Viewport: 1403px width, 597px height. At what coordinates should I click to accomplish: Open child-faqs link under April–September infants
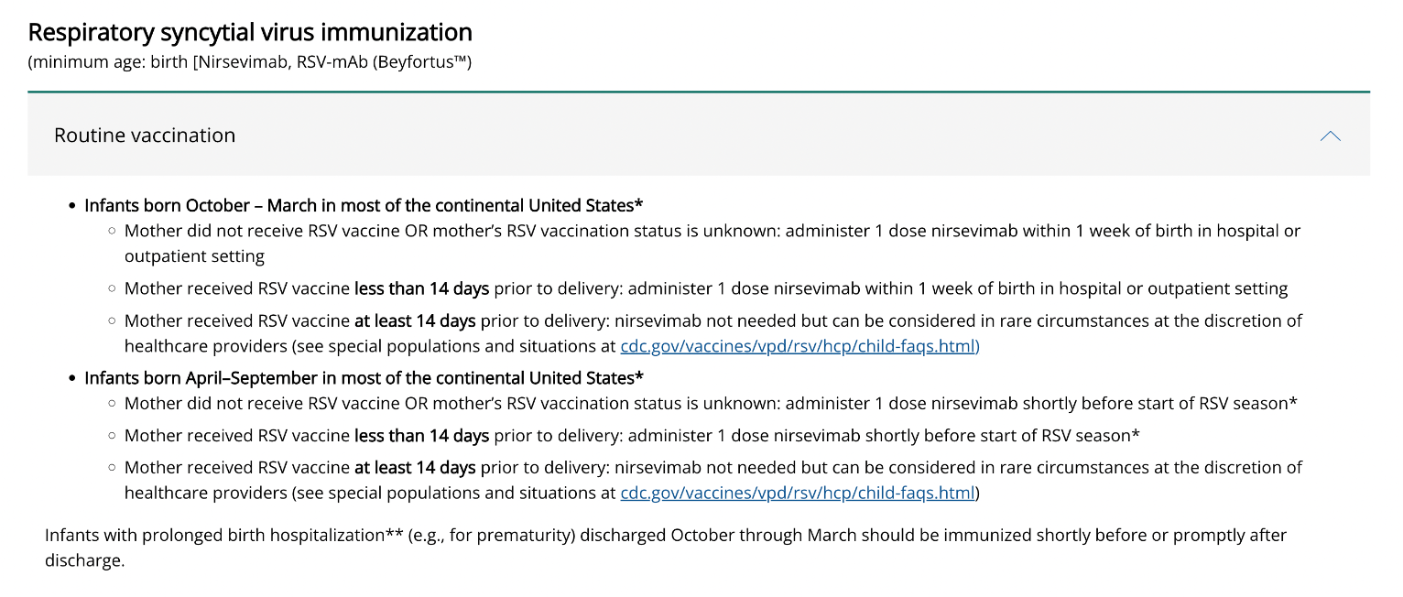point(797,493)
